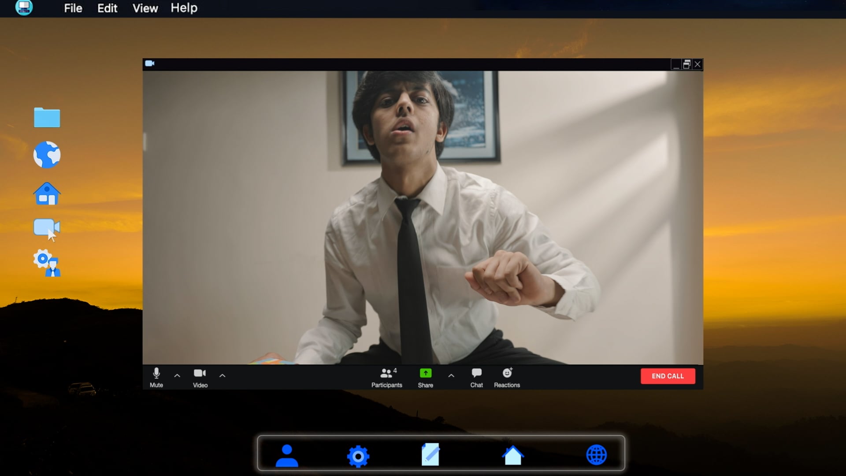Click the user profile icon in dock
The height and width of the screenshot is (476, 846).
287,455
